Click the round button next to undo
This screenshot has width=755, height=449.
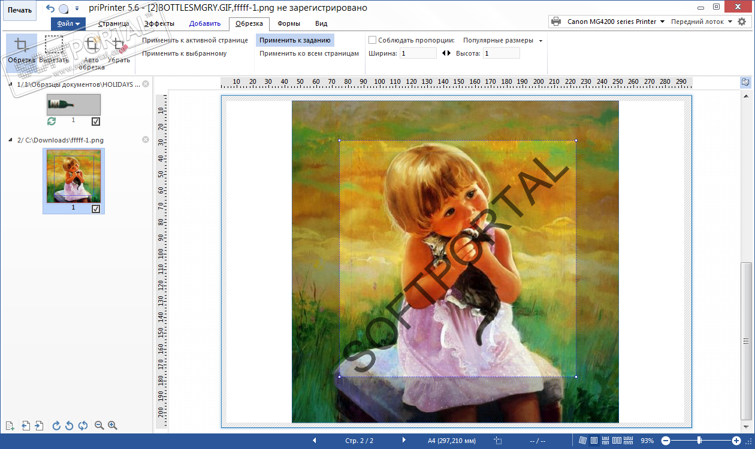coord(64,9)
